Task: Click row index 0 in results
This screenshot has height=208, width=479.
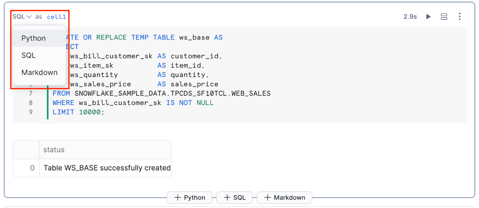Action: [32, 168]
